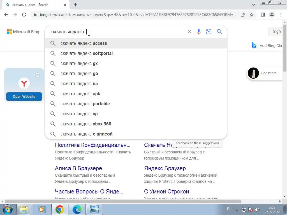Click the Chrome back arrow
This screenshot has width=287, height=215.
click(x=6, y=15)
